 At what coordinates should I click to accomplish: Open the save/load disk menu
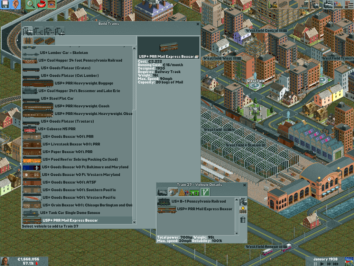pyautogui.click(x=5, y=4)
